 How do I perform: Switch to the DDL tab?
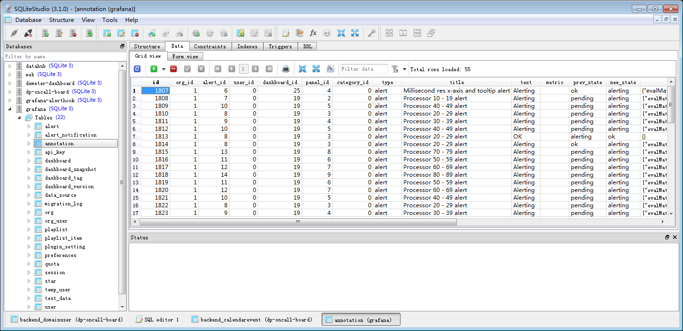307,46
